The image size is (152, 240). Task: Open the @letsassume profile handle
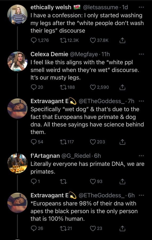[100, 7]
